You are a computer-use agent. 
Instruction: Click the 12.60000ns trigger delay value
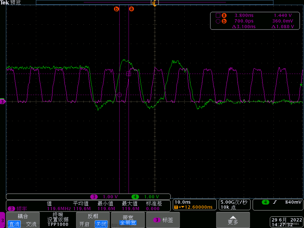[199, 207]
